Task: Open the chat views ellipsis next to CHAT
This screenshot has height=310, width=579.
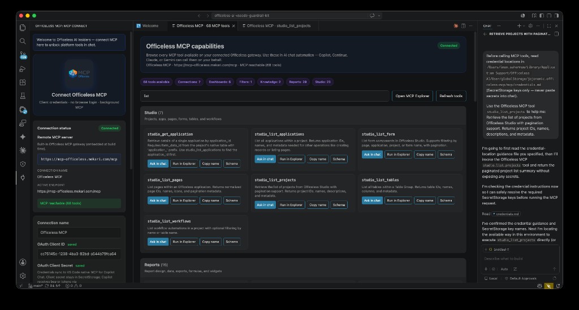Action: (499, 26)
